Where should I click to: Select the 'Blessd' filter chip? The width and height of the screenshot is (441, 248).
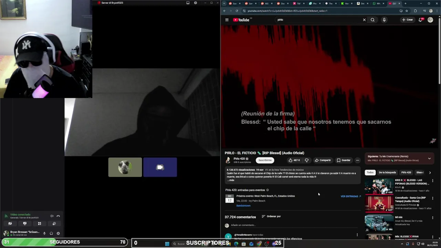420,172
